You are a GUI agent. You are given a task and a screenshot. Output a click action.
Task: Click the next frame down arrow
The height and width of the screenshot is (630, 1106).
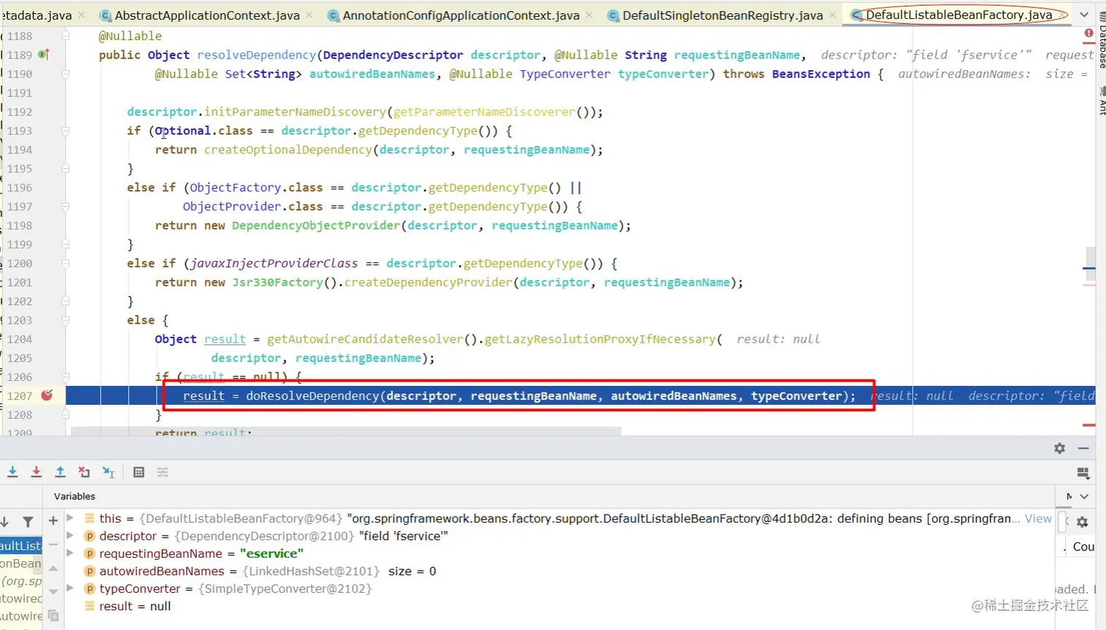point(4,522)
